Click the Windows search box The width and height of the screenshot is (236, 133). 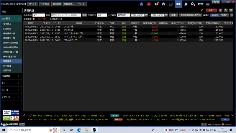[34, 130]
